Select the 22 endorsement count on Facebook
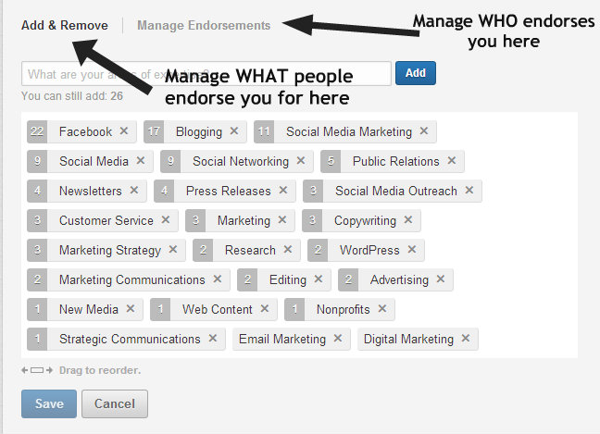The width and height of the screenshot is (600, 434). pyautogui.click(x=37, y=131)
